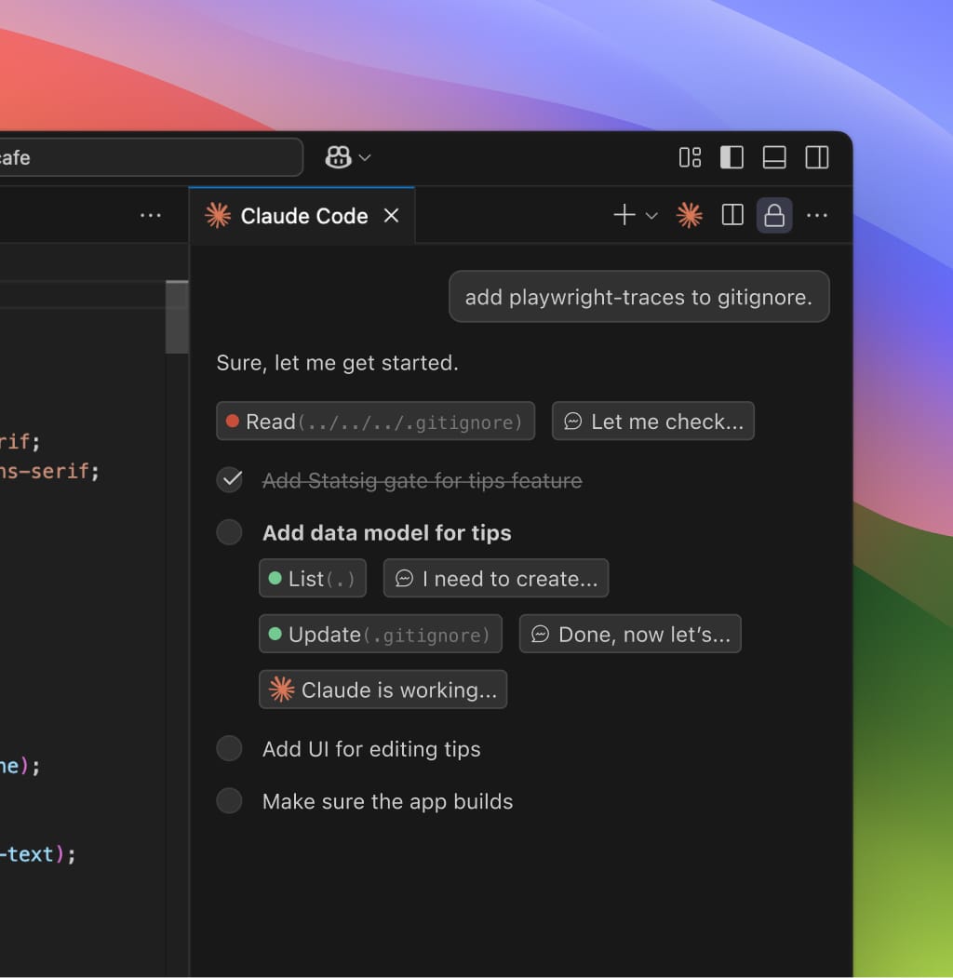Image resolution: width=953 pixels, height=978 pixels.
Task: Click the split editor icon
Action: (732, 216)
